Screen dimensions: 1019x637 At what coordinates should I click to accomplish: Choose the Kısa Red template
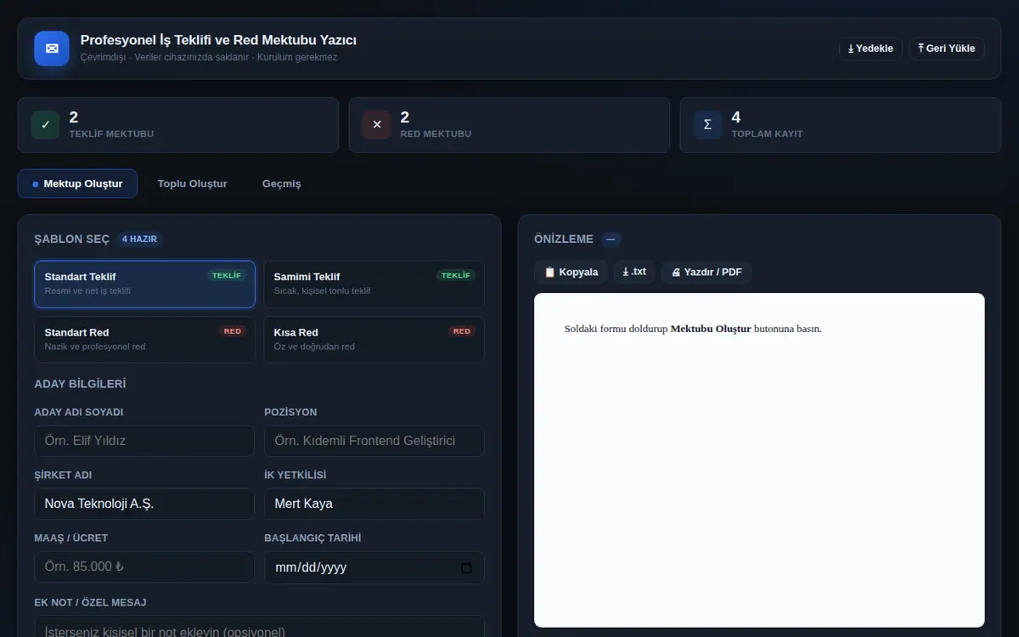coord(374,340)
